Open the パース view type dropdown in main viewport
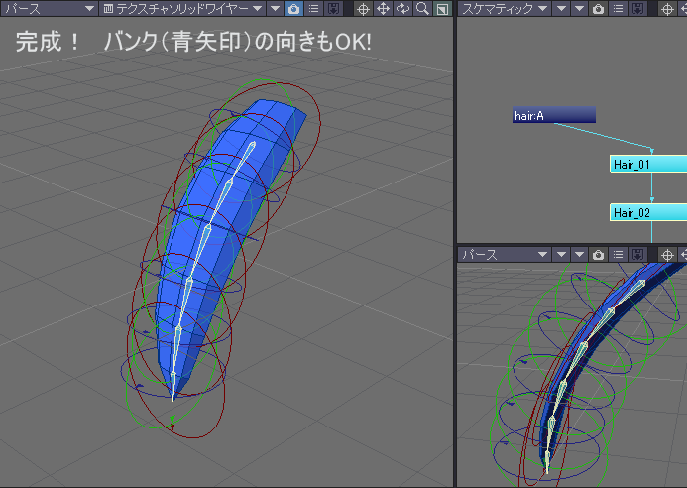Viewport: 687px width, 488px height. (x=49, y=8)
